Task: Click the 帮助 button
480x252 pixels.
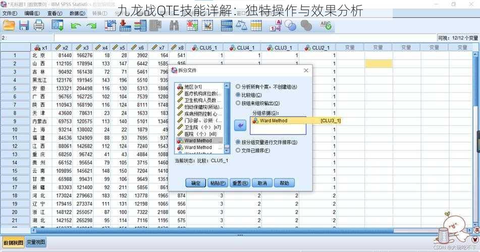Action: pyautogui.click(x=284, y=183)
